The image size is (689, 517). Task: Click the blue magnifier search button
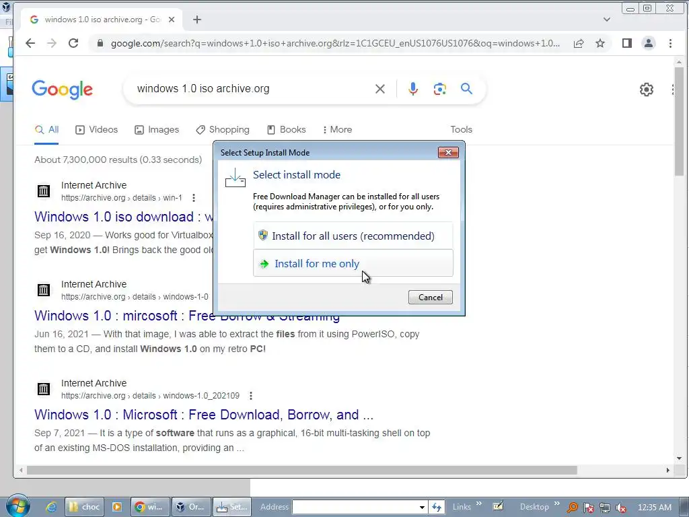tap(467, 88)
